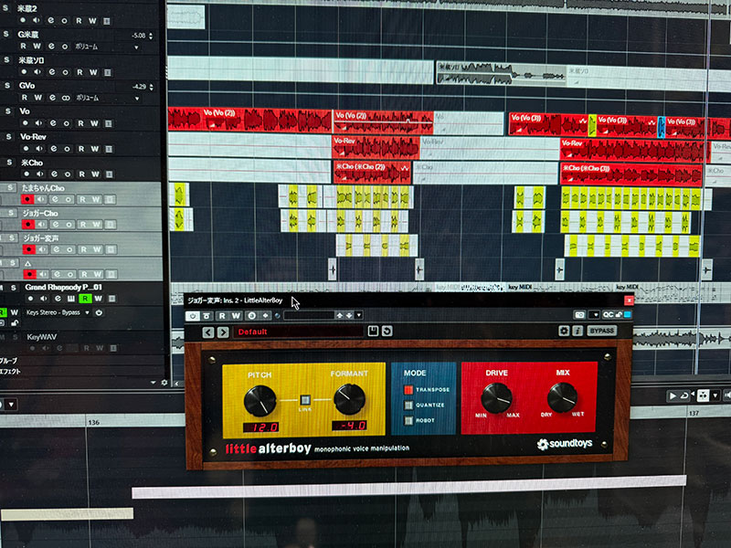
Task: Click lower-zone play button icon
Action: point(673,396)
